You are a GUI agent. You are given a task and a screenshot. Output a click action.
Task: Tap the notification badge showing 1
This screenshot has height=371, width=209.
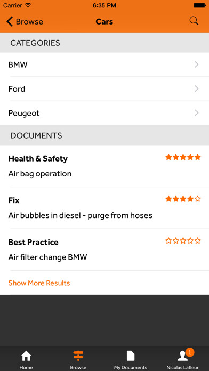pyautogui.click(x=190, y=352)
